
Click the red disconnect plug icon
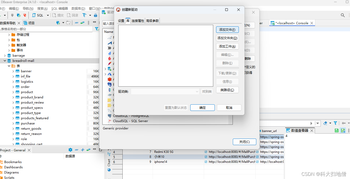pyautogui.click(x=25, y=15)
